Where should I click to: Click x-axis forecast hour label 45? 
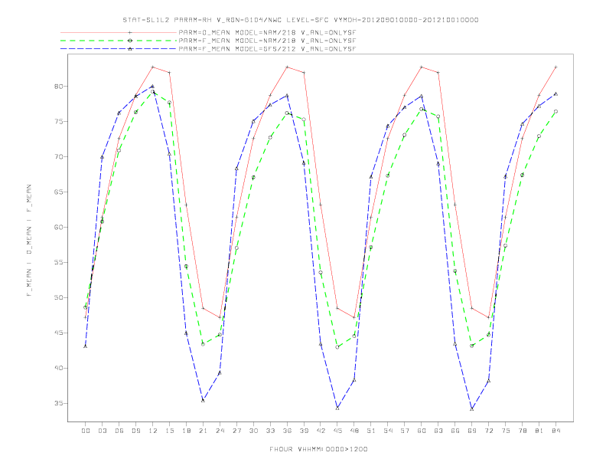[337, 431]
